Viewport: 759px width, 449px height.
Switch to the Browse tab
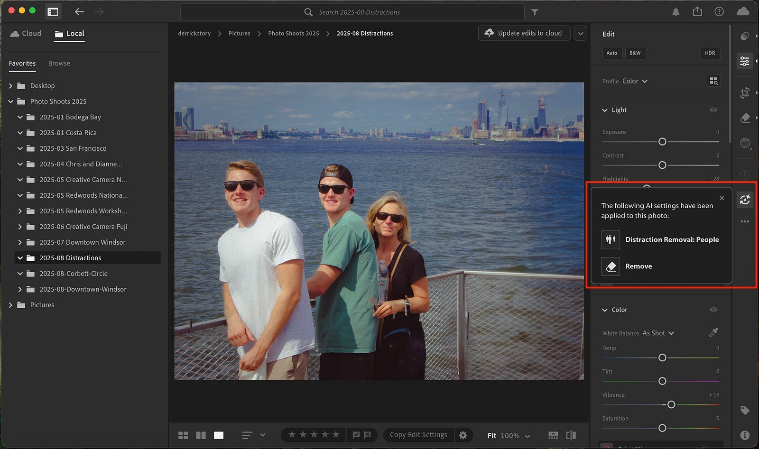pos(59,64)
